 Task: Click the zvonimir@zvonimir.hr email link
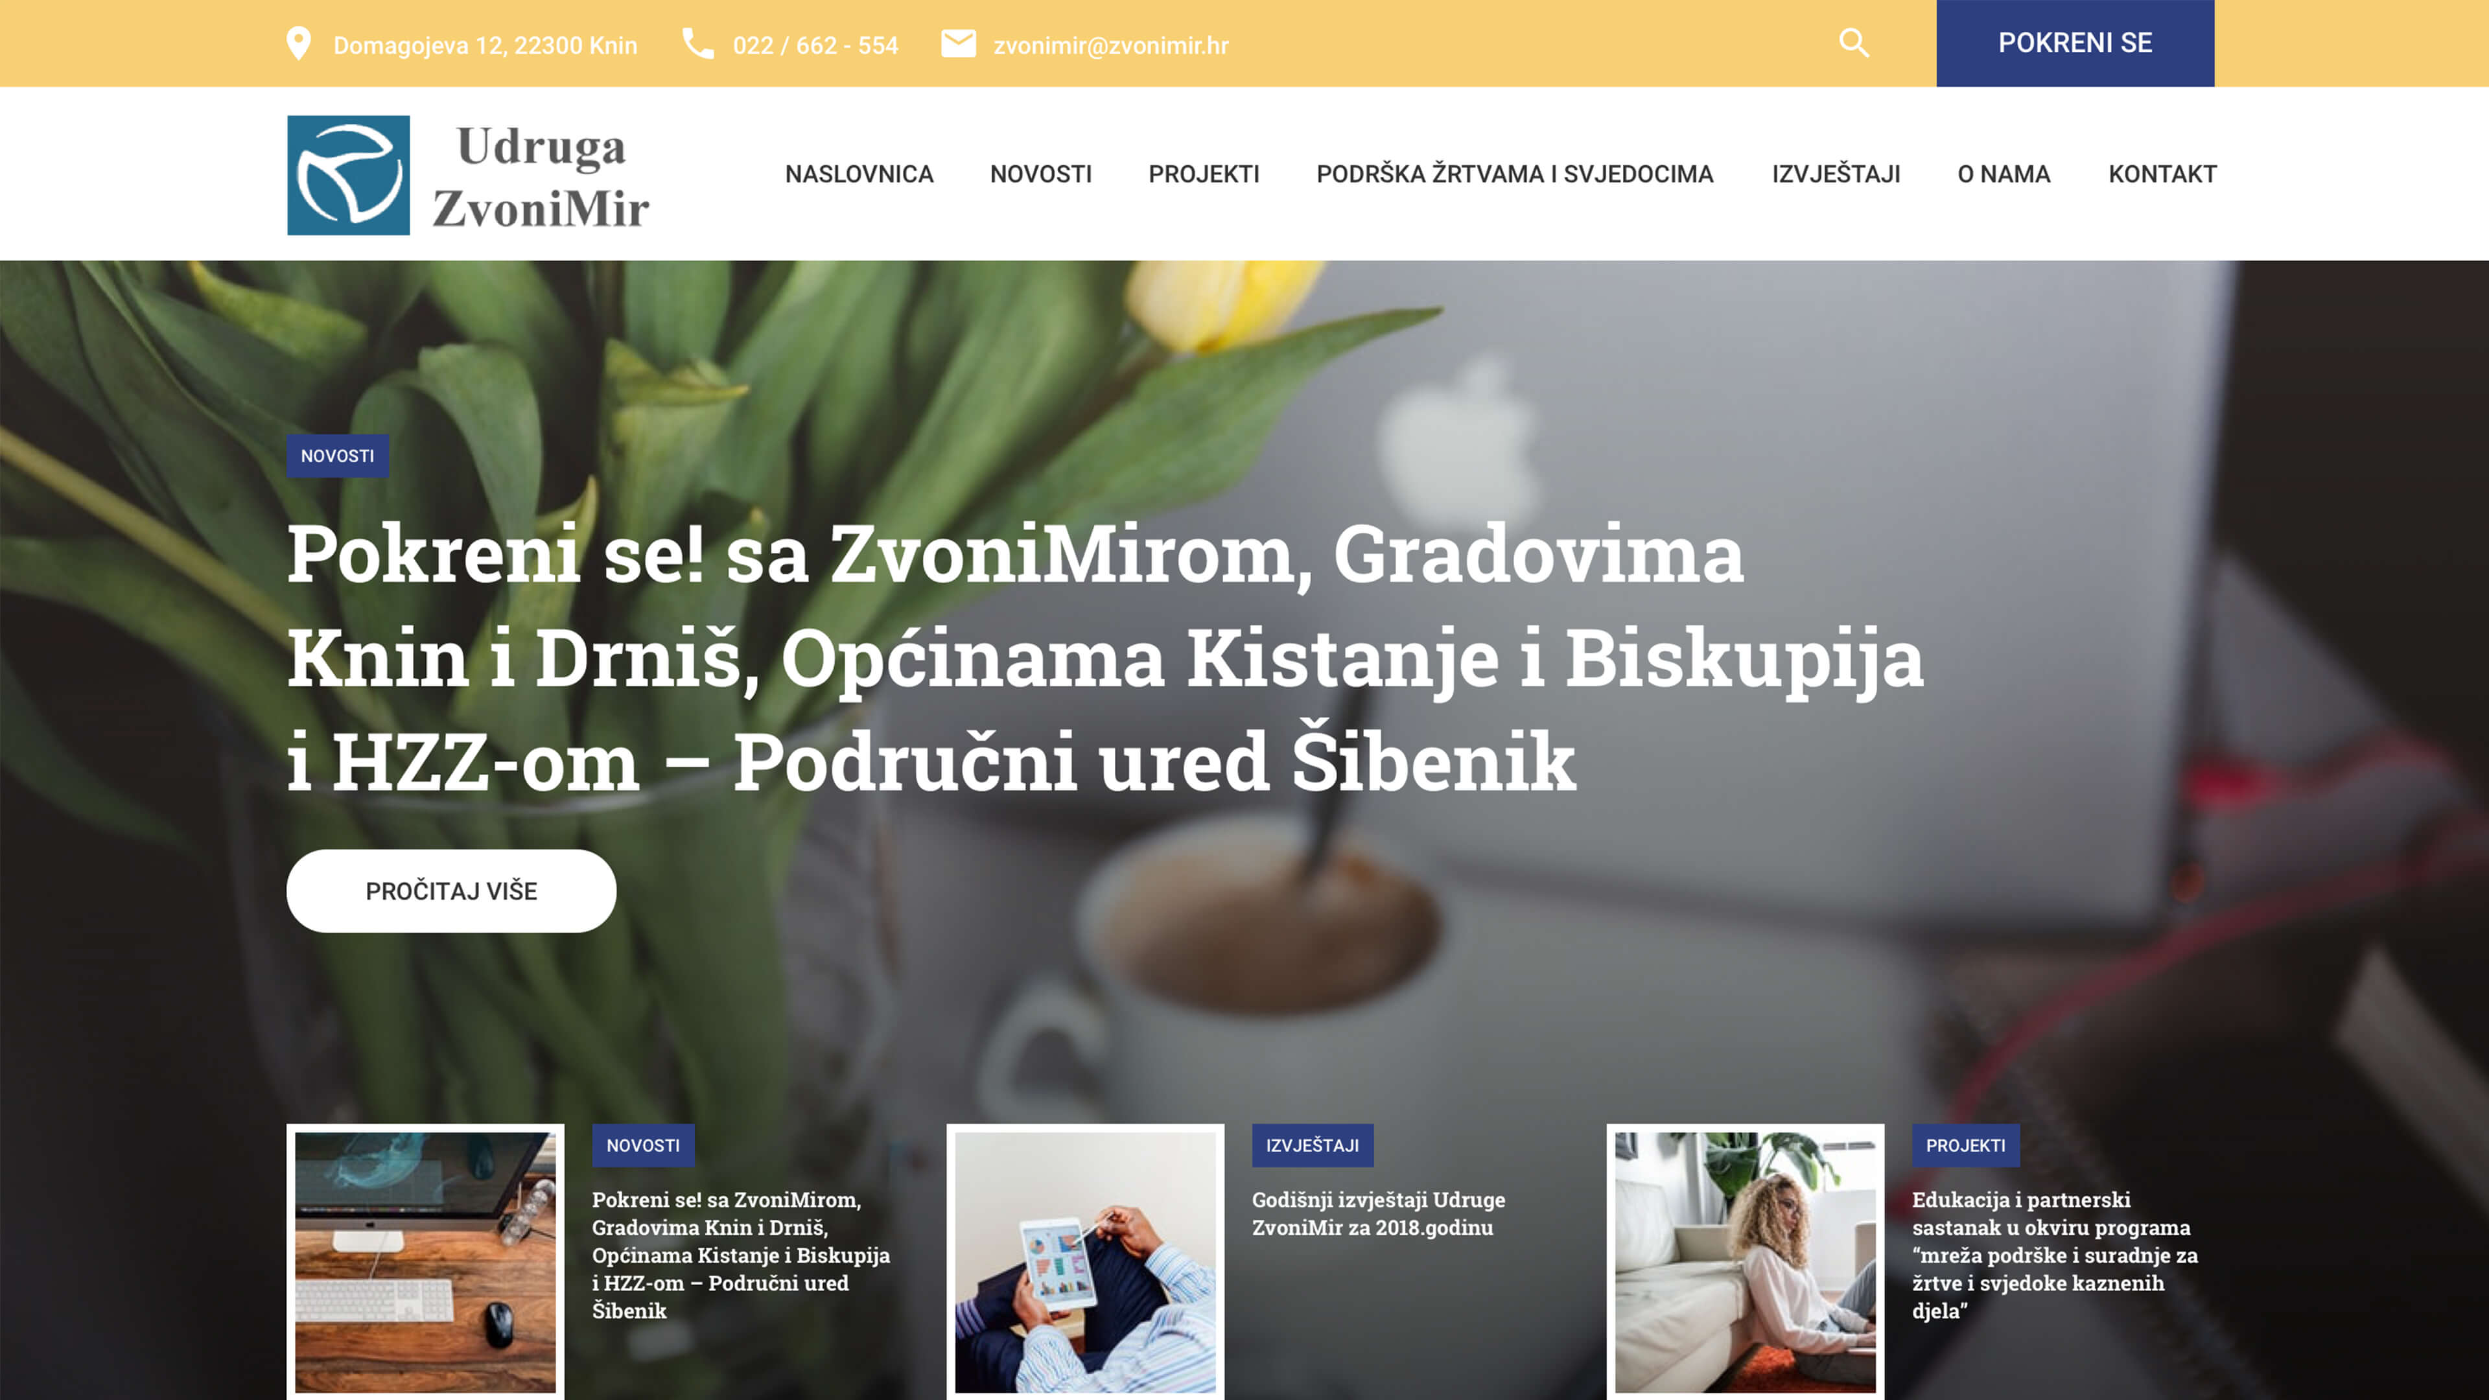[x=1110, y=45]
